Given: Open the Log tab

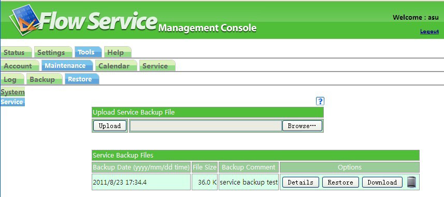Looking at the screenshot, I should click(x=12, y=79).
